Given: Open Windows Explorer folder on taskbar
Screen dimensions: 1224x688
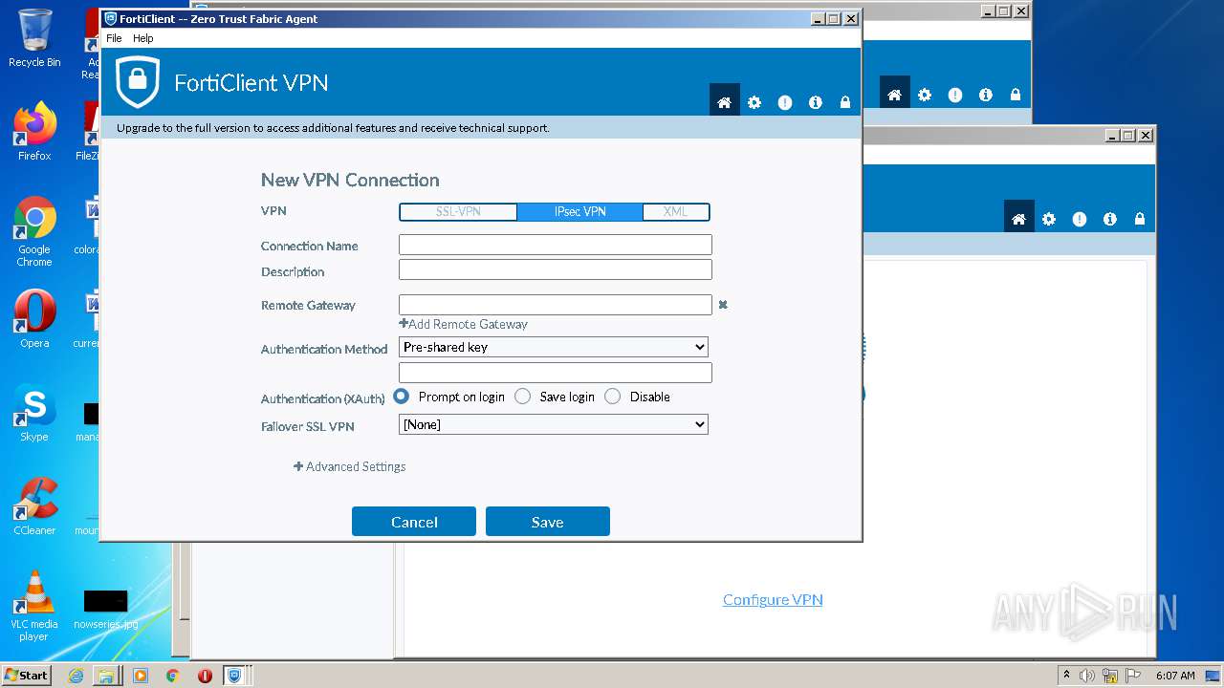Looking at the screenshot, I should [x=107, y=676].
